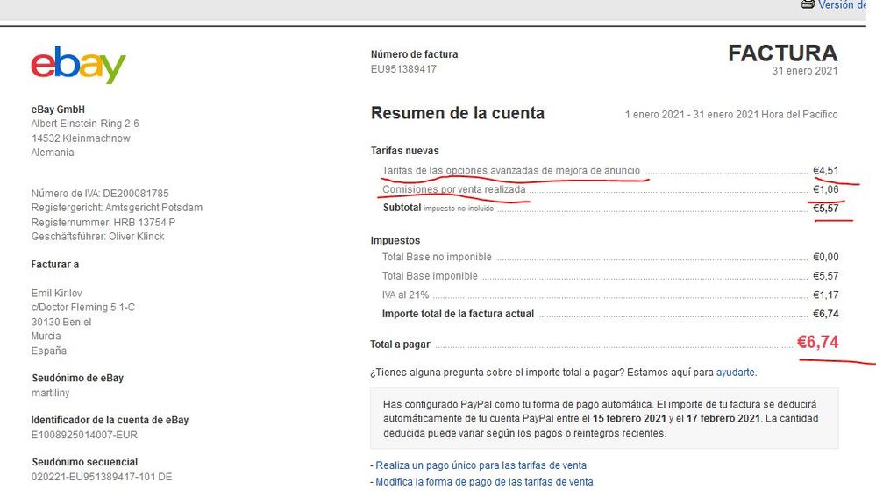Image resolution: width=876 pixels, height=497 pixels.
Task: Click Importe total de la factura actual
Action: [458, 315]
